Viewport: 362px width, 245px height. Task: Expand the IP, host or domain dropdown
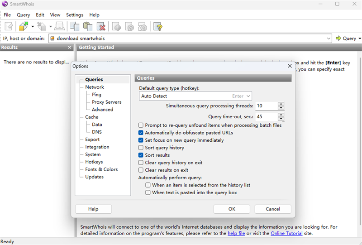(329, 38)
